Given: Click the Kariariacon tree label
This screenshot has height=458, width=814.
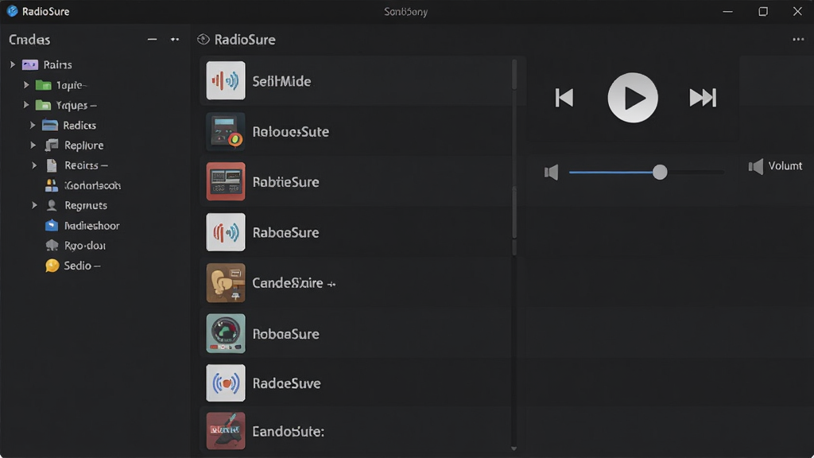Looking at the screenshot, I should pos(92,185).
